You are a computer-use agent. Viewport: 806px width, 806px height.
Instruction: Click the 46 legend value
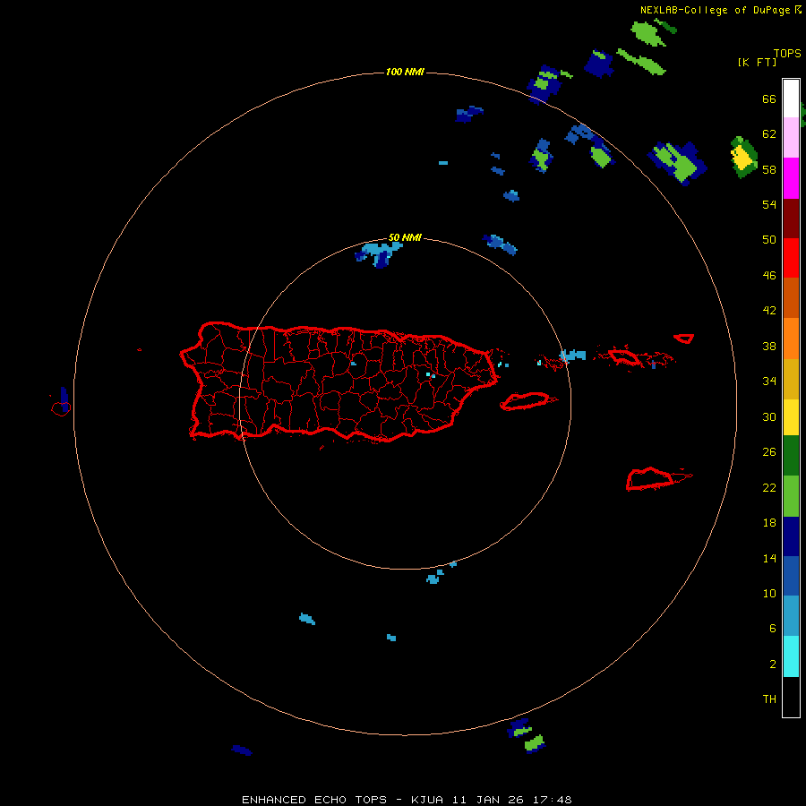(769, 276)
